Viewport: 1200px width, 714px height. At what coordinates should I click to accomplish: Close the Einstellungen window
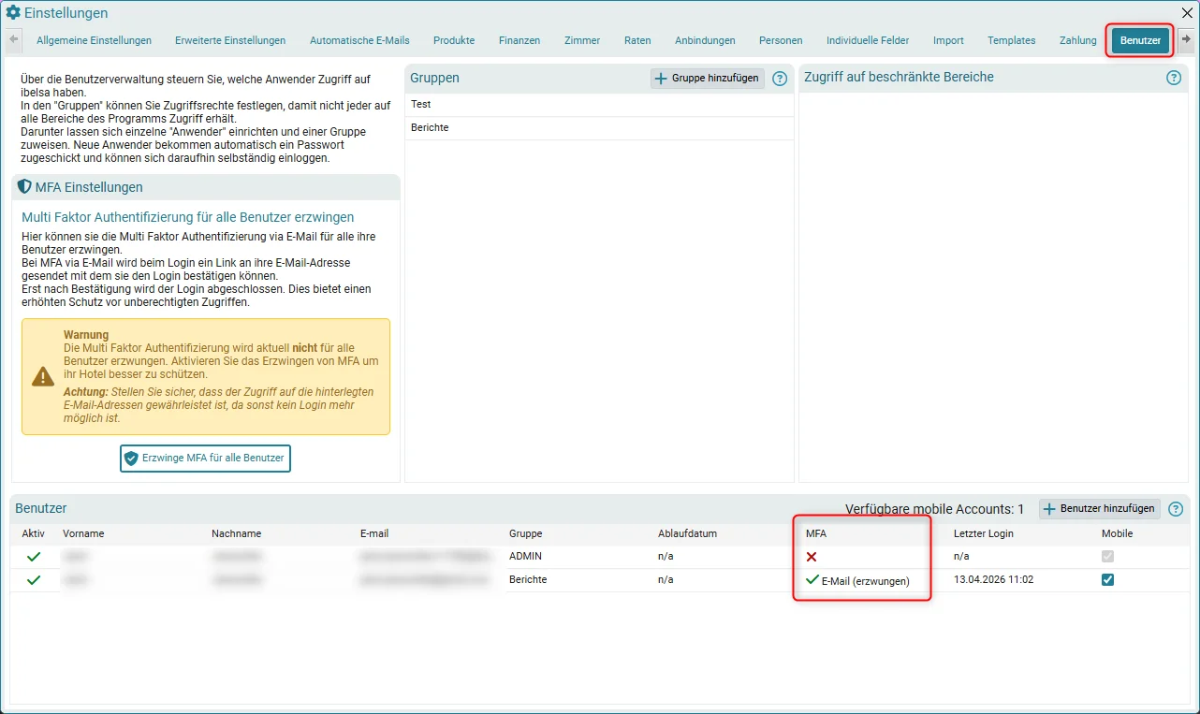pyautogui.click(x=1187, y=13)
